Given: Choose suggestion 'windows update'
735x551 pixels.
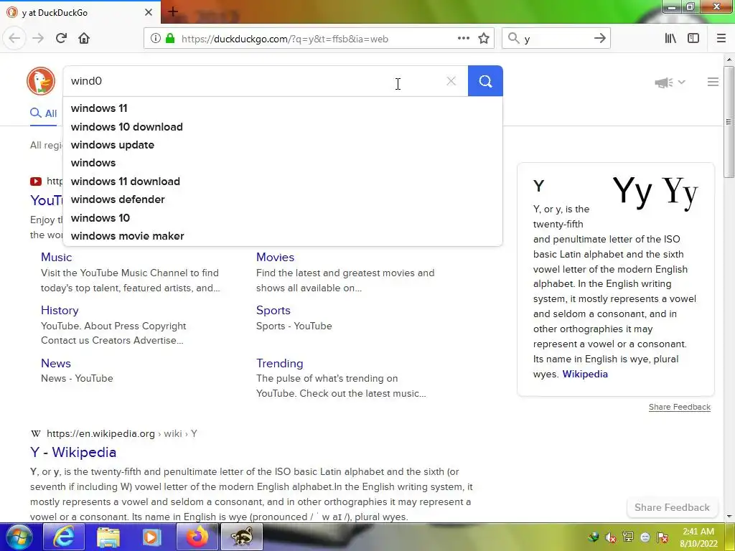Looking at the screenshot, I should pos(283,145).
